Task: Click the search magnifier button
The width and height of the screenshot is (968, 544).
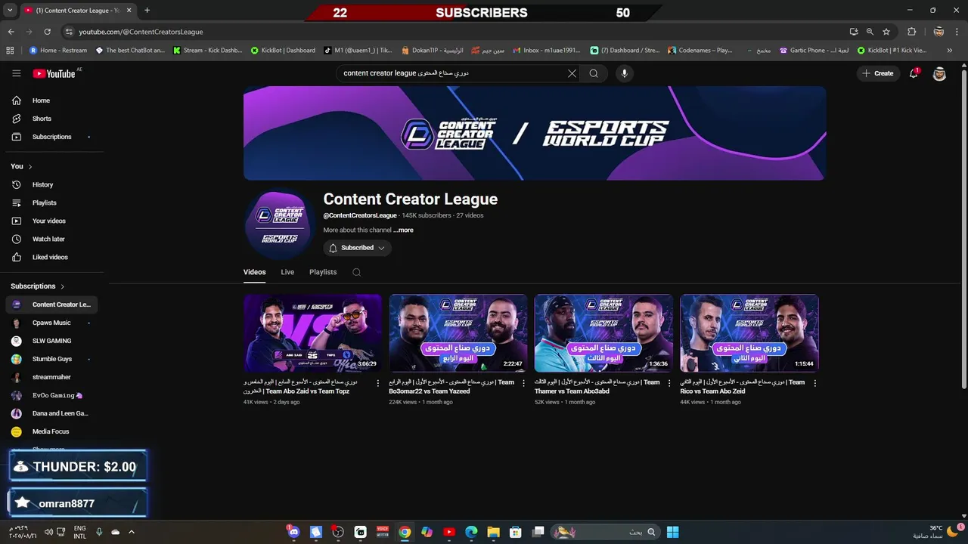Action: [594, 73]
